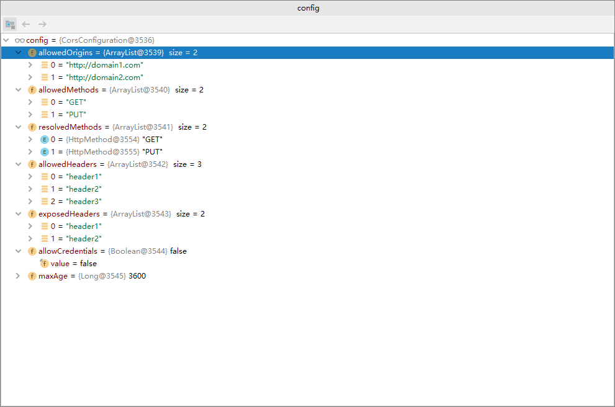Click the field icon next to allowedMethods

tap(32, 90)
